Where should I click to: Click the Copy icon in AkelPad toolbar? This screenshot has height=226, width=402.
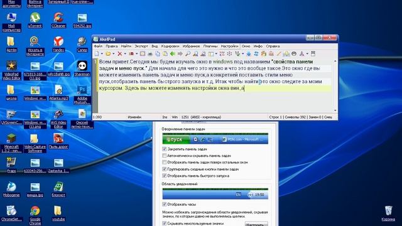(158, 54)
